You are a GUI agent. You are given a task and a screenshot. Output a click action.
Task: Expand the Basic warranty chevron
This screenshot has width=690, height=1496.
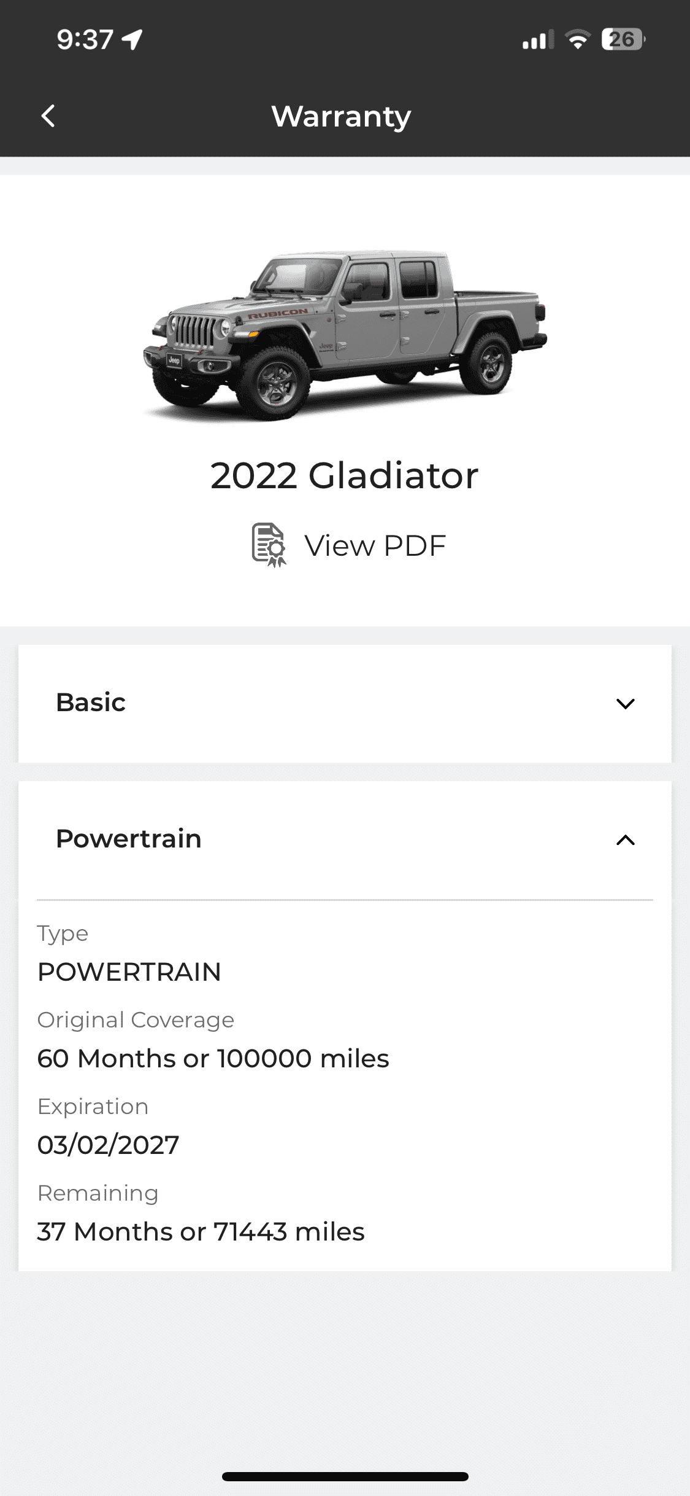(x=625, y=704)
